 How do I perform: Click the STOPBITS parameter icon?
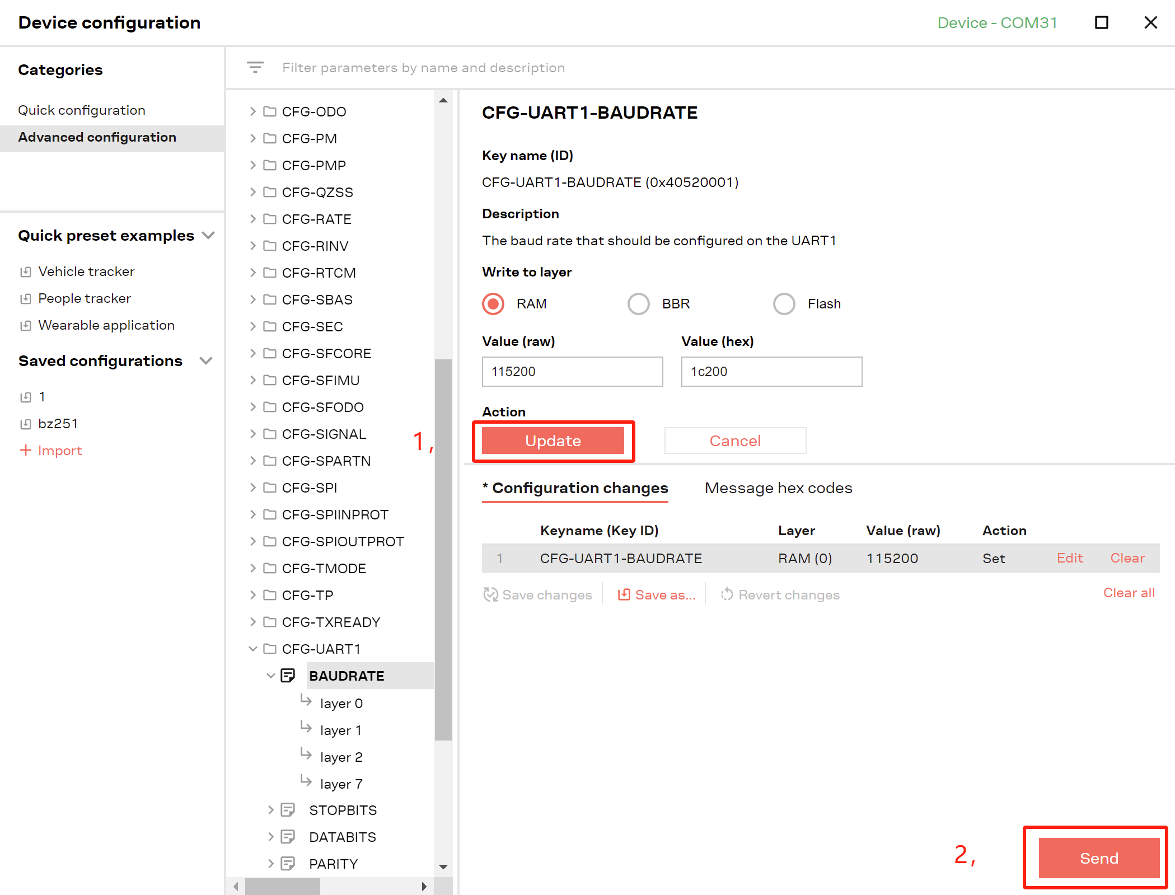(x=288, y=810)
